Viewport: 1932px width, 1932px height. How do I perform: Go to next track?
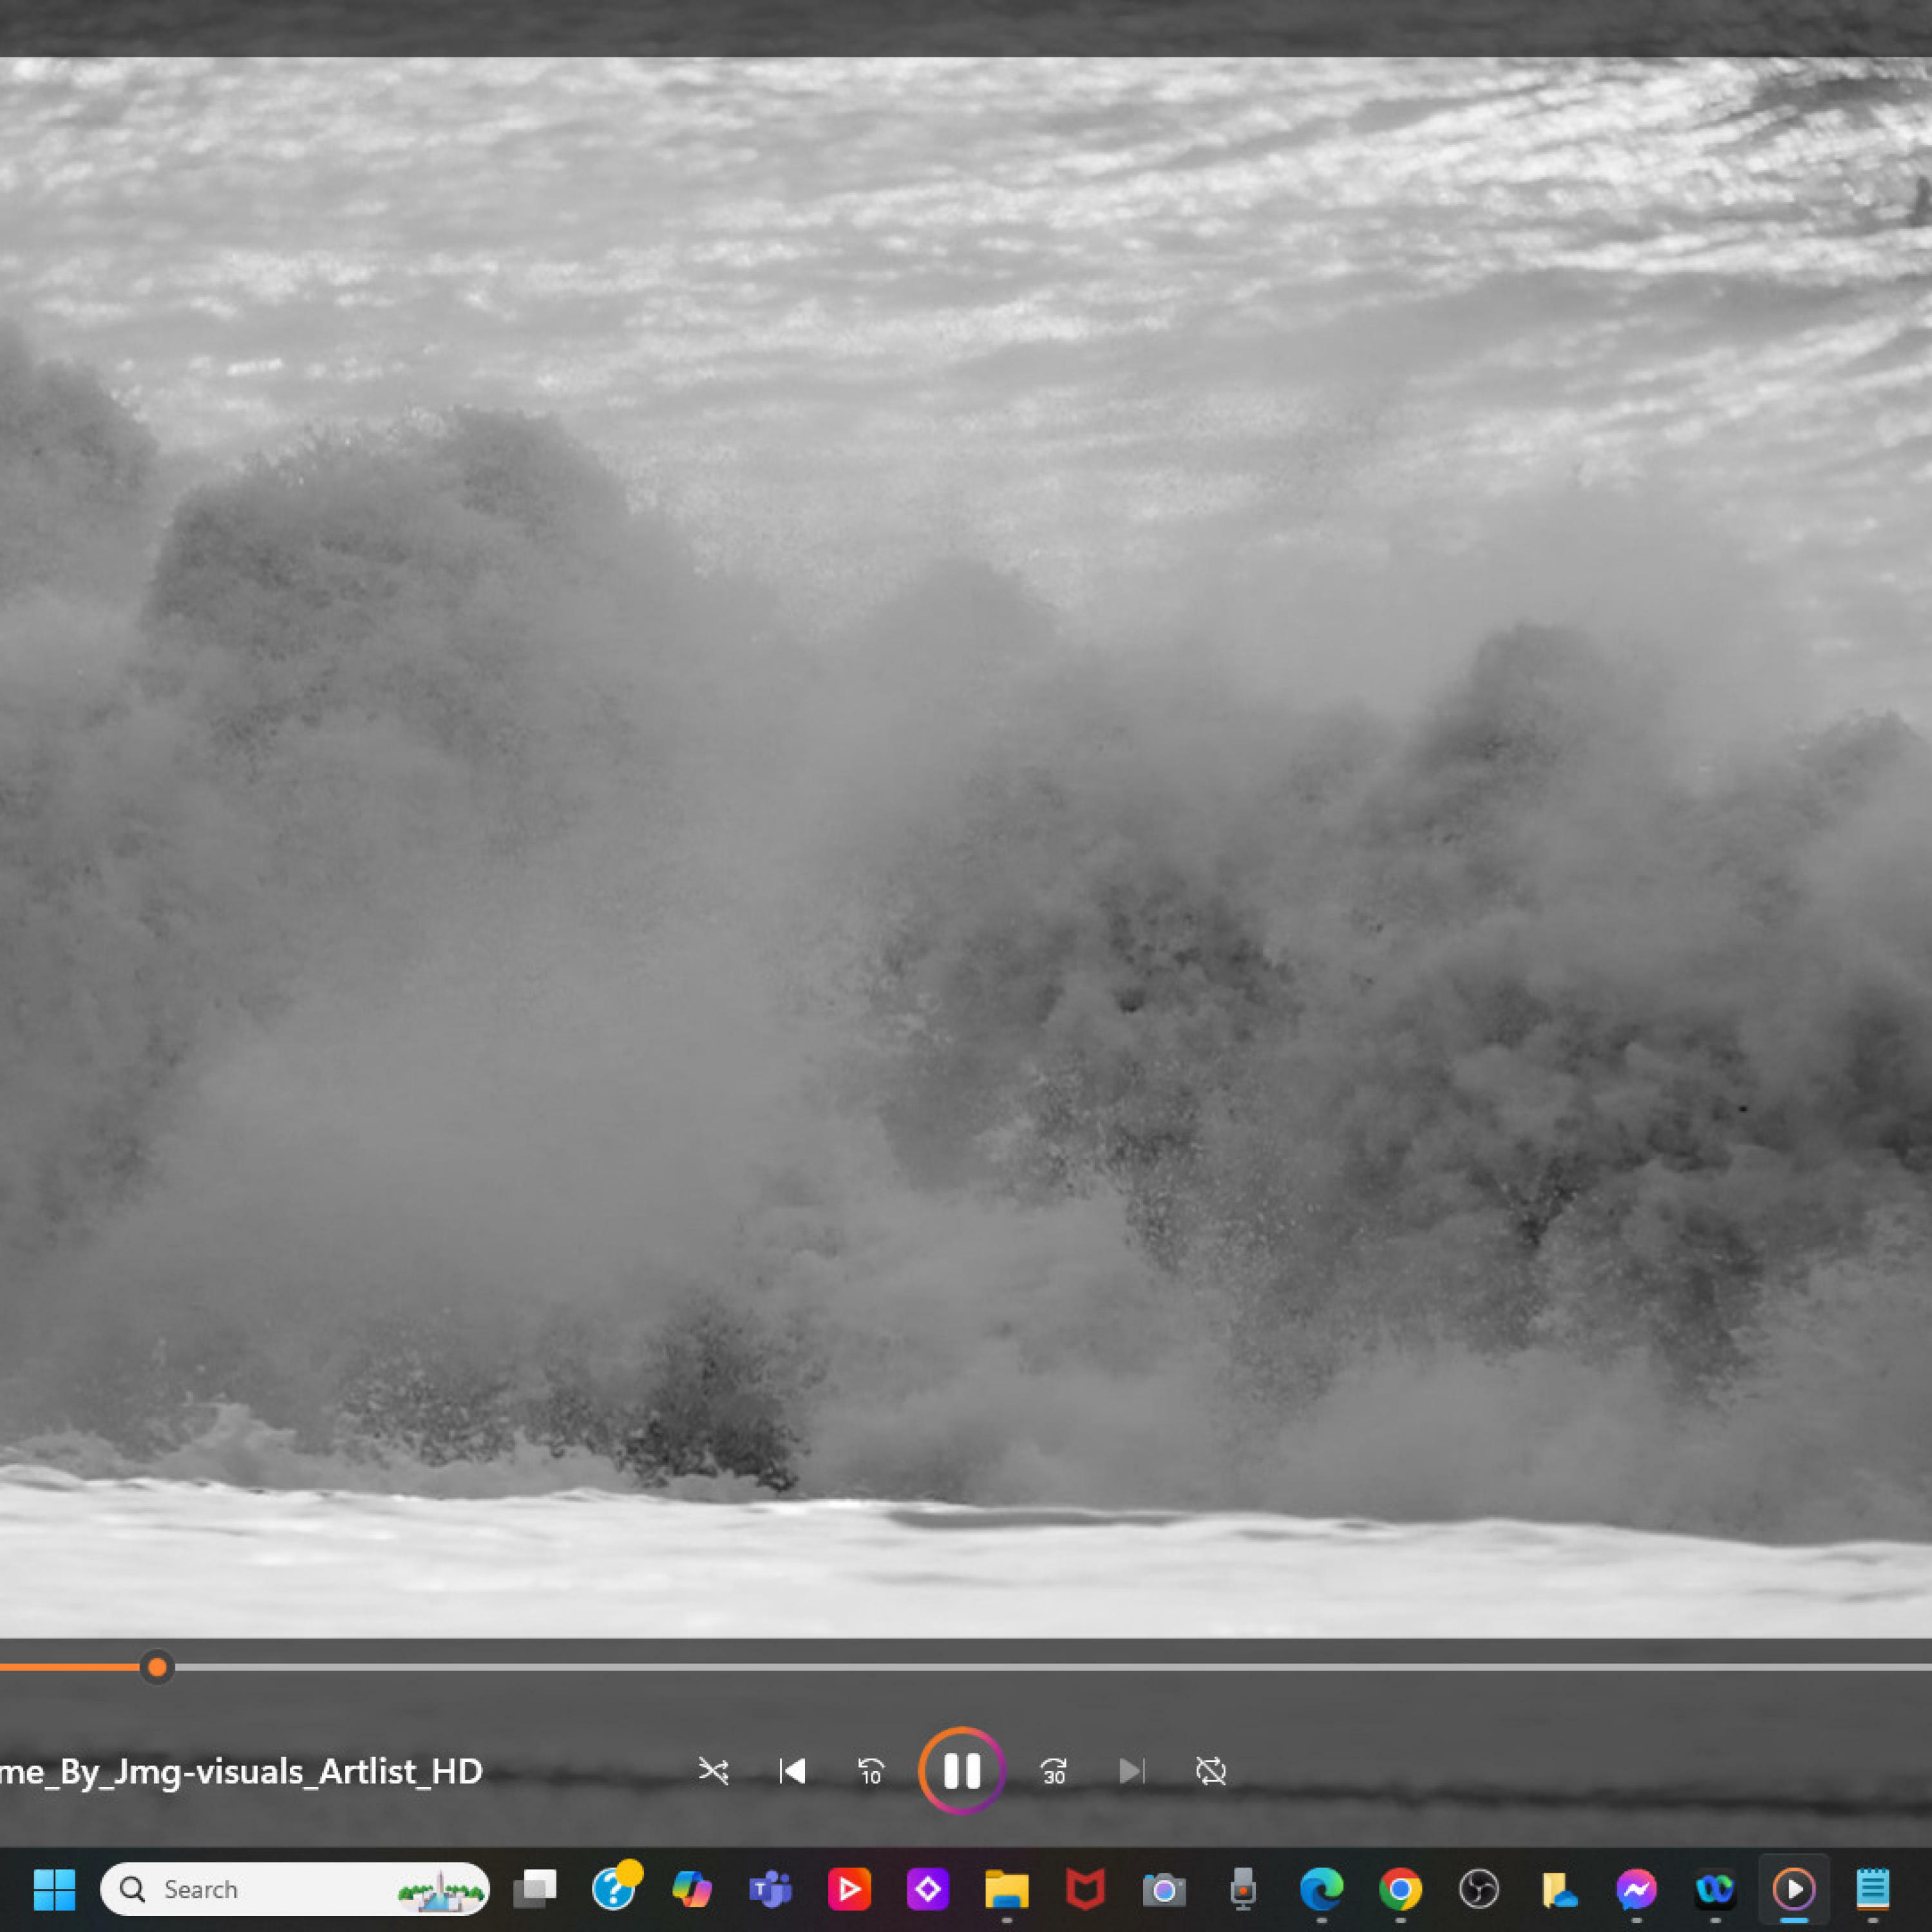pos(1131,1771)
